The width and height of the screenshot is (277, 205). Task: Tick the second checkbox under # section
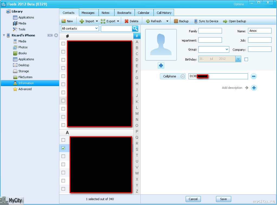tap(63, 52)
